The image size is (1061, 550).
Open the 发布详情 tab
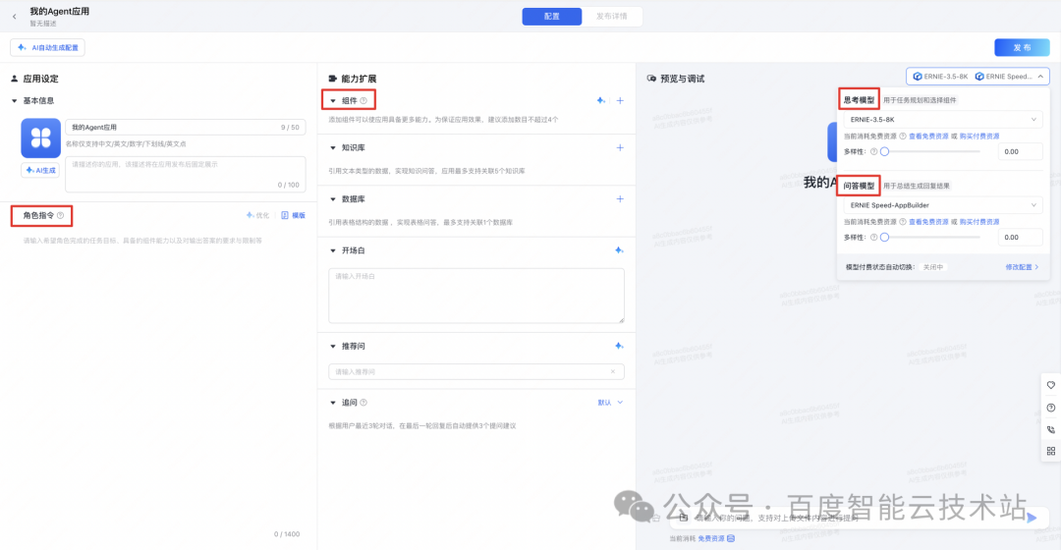tap(612, 17)
